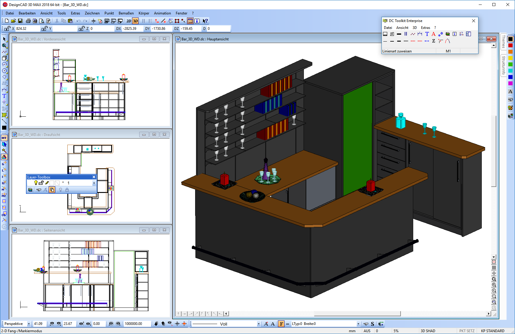
Task: Click layers stack icon in DC Toolkit
Action: (x=448, y=34)
